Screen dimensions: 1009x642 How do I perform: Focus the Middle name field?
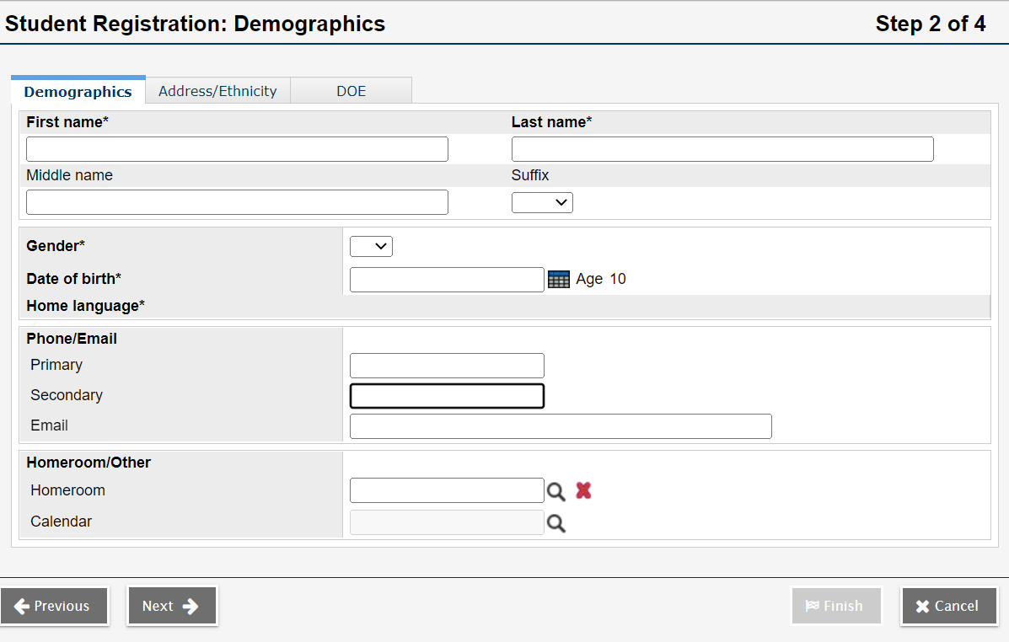coord(237,202)
